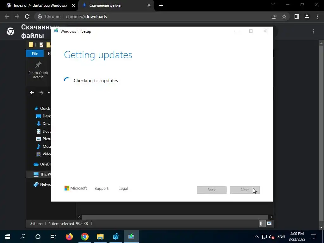This screenshot has height=243, width=324.
Task: Click Explorer horizontal scrollbar left arrow
Action: click(x=79, y=217)
